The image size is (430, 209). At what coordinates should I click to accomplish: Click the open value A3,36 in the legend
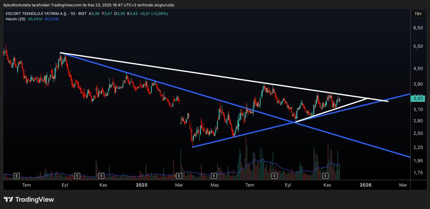click(95, 14)
